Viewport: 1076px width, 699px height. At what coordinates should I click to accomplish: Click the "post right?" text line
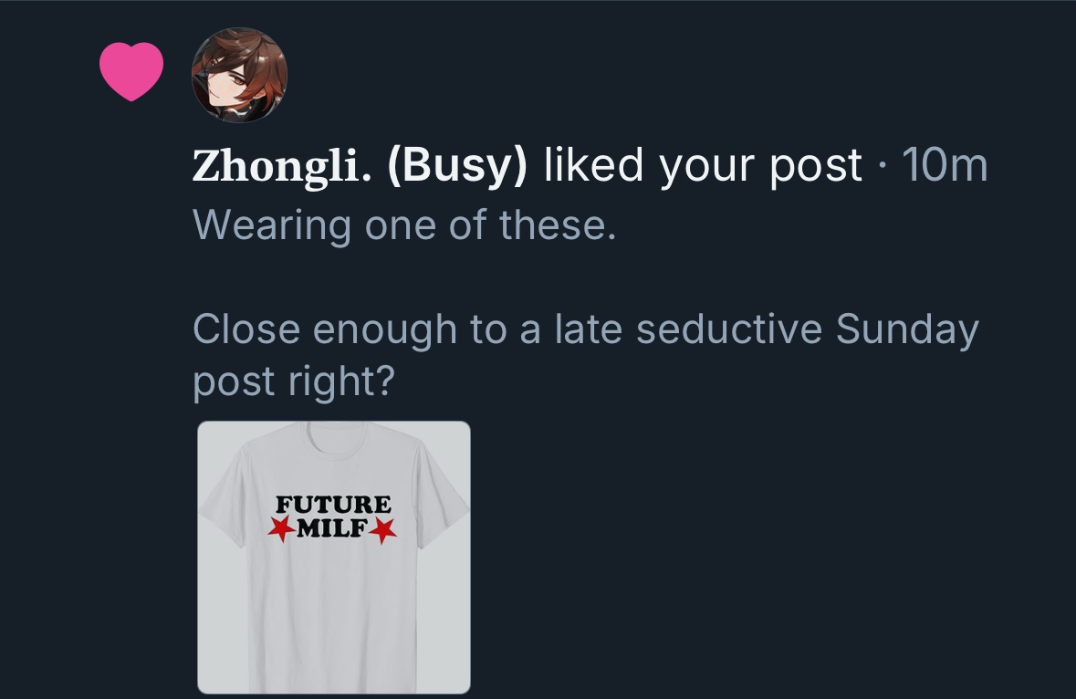pos(292,381)
